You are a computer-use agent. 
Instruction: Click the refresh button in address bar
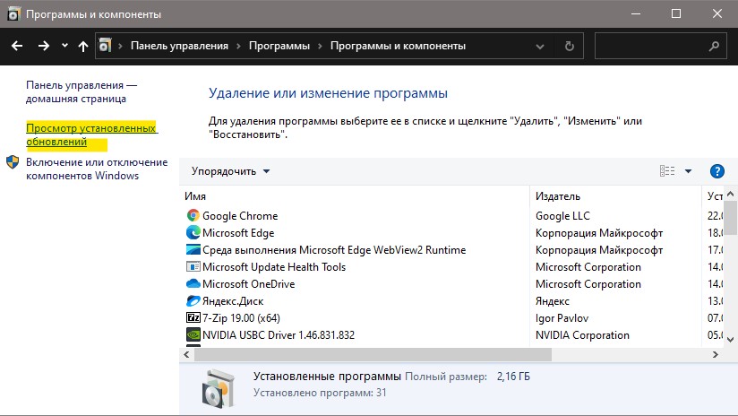570,46
